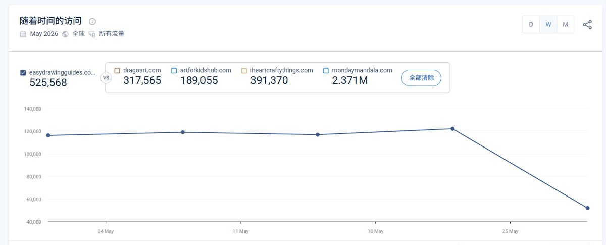
Task: Click the first data point on the line
Action: pos(48,135)
